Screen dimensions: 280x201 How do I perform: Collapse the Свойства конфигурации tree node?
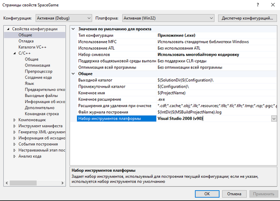(x=8, y=29)
